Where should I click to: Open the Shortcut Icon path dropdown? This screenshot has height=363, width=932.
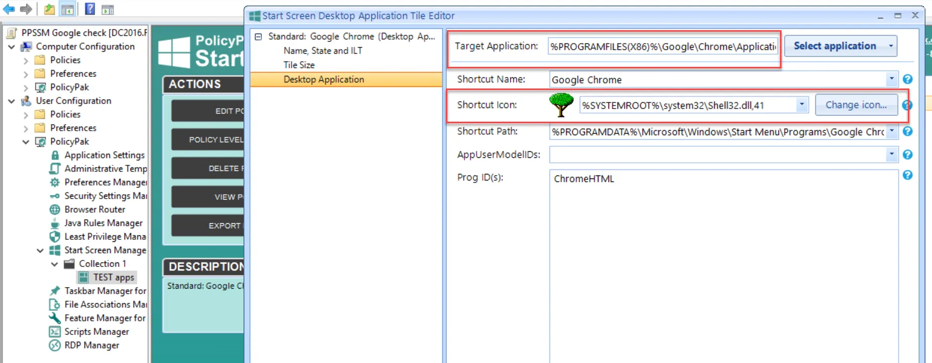(802, 105)
